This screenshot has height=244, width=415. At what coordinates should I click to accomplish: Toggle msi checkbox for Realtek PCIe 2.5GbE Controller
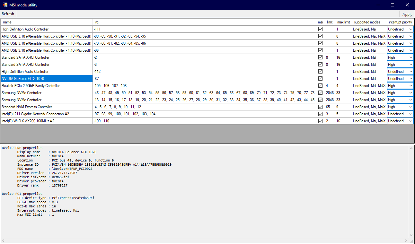tap(320, 86)
